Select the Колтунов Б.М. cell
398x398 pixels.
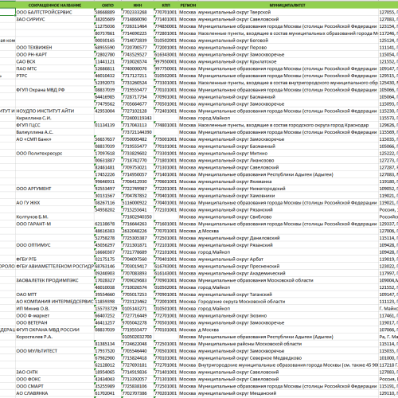point(55,217)
